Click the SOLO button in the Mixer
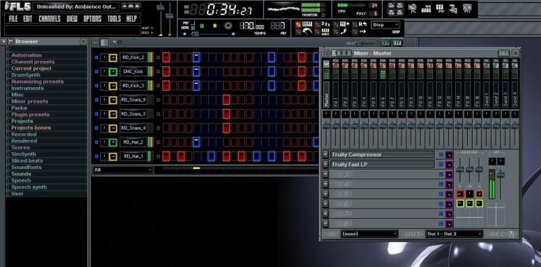The height and width of the screenshot is (267, 541). [x=503, y=53]
